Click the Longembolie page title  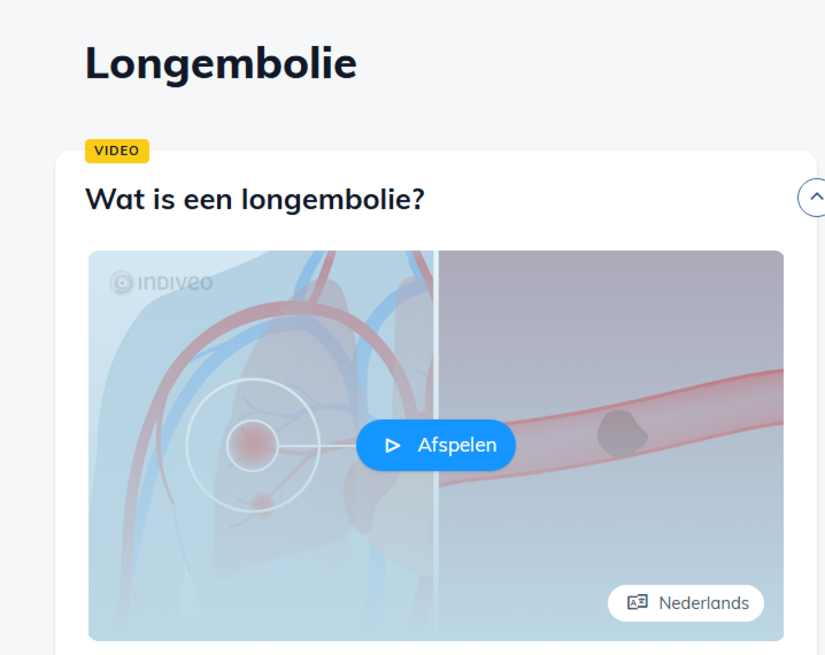click(221, 63)
